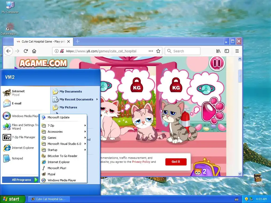Screen dimensions: 271x203
Task: Close the Cute Cat Hospital Game tab
Action: point(69,41)
